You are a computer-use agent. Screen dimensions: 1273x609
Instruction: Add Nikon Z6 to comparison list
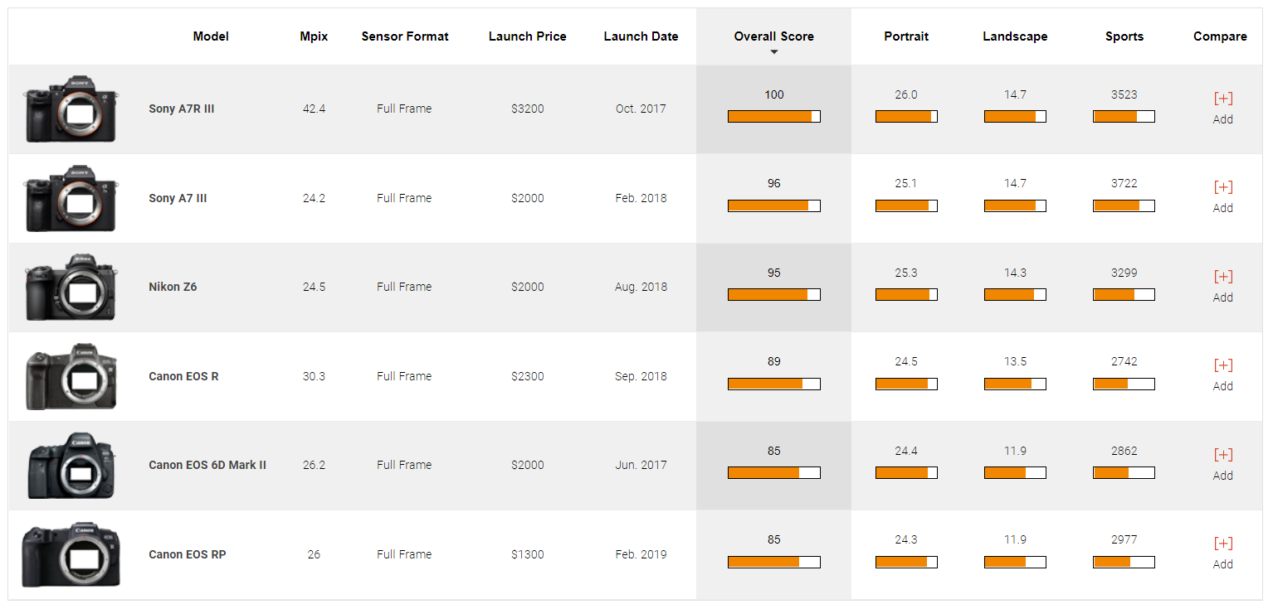pos(1222,278)
